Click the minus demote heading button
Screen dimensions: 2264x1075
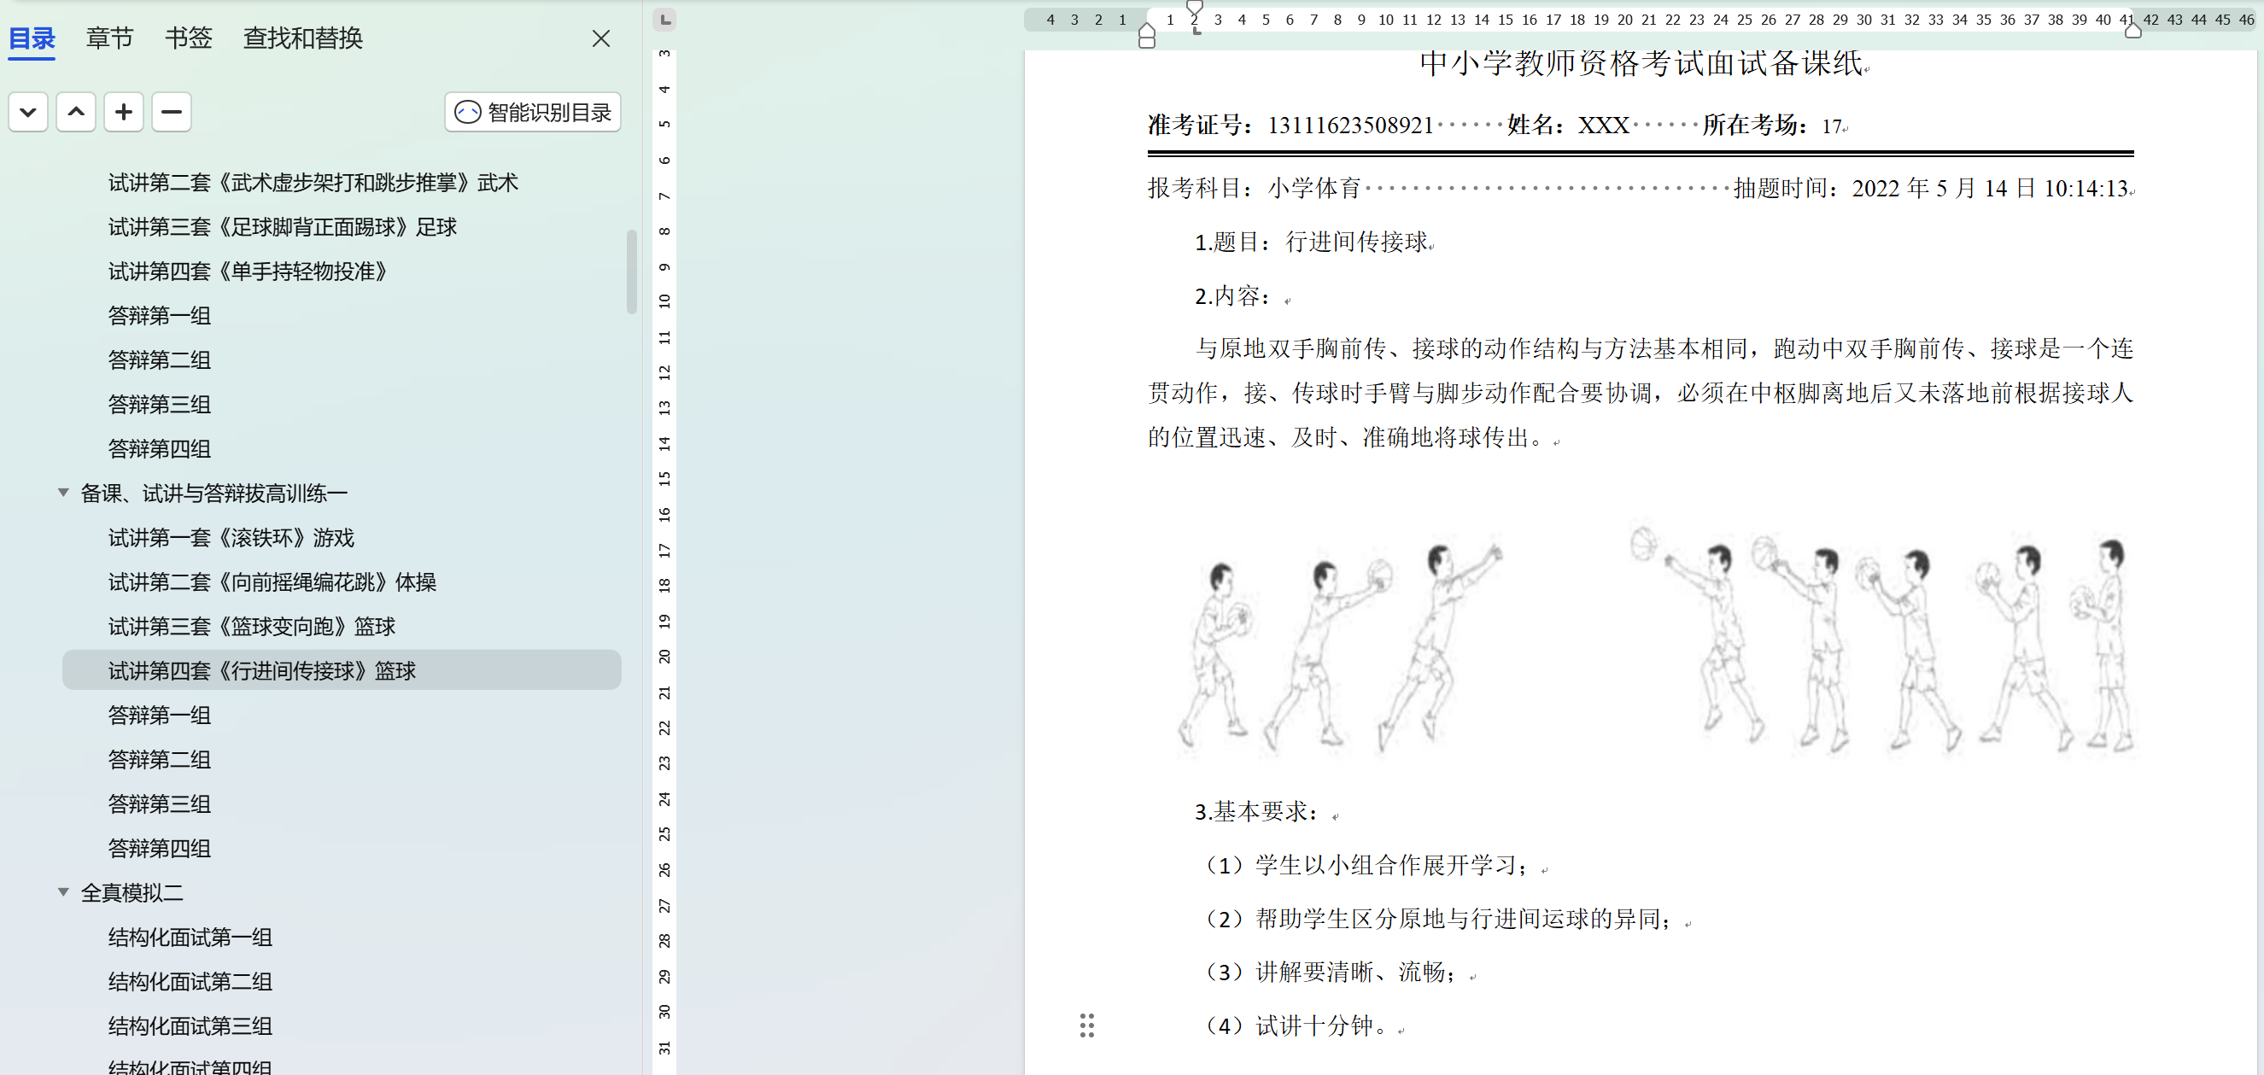(x=172, y=113)
